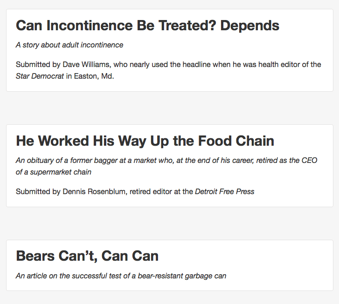Click the 'Detroit Free Press' italic name
The height and width of the screenshot is (304, 339).
(224, 191)
